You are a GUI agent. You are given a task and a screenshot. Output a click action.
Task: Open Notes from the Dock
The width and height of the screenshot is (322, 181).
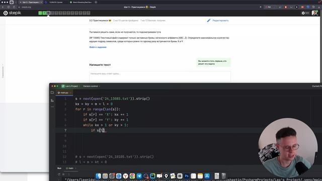[x=200, y=176]
